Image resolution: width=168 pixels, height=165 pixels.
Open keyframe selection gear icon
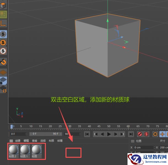(155, 134)
